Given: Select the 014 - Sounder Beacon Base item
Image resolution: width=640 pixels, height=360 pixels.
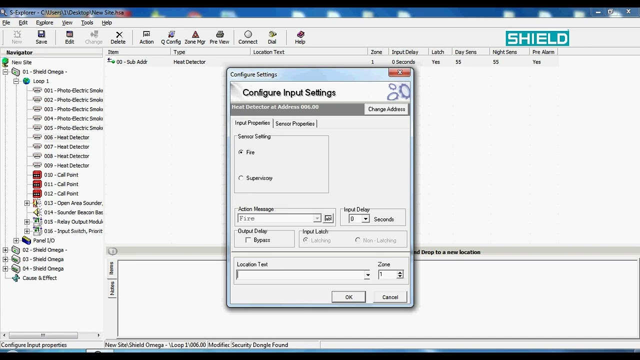Looking at the screenshot, I should point(73,212).
